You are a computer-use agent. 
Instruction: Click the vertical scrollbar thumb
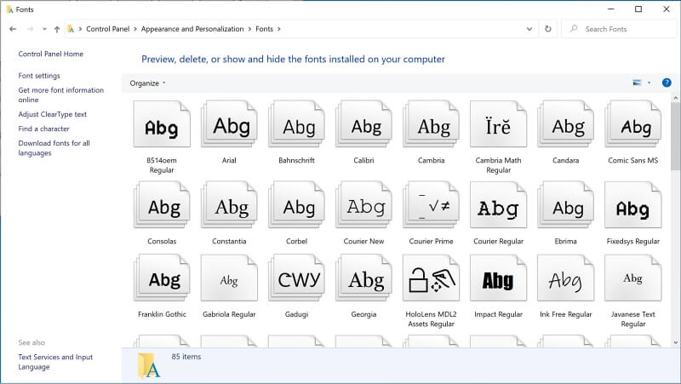[675, 137]
